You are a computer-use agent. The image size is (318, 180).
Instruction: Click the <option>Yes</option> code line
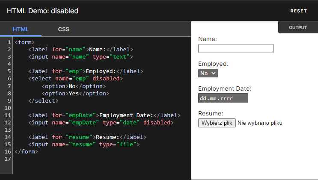75,94
